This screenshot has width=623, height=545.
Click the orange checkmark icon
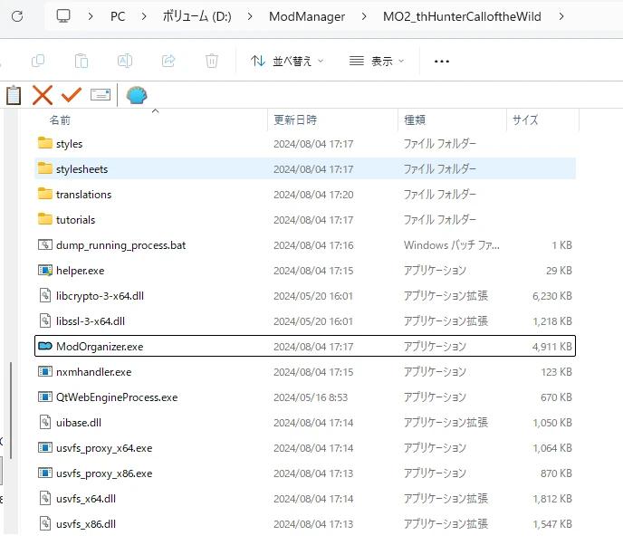tap(72, 95)
